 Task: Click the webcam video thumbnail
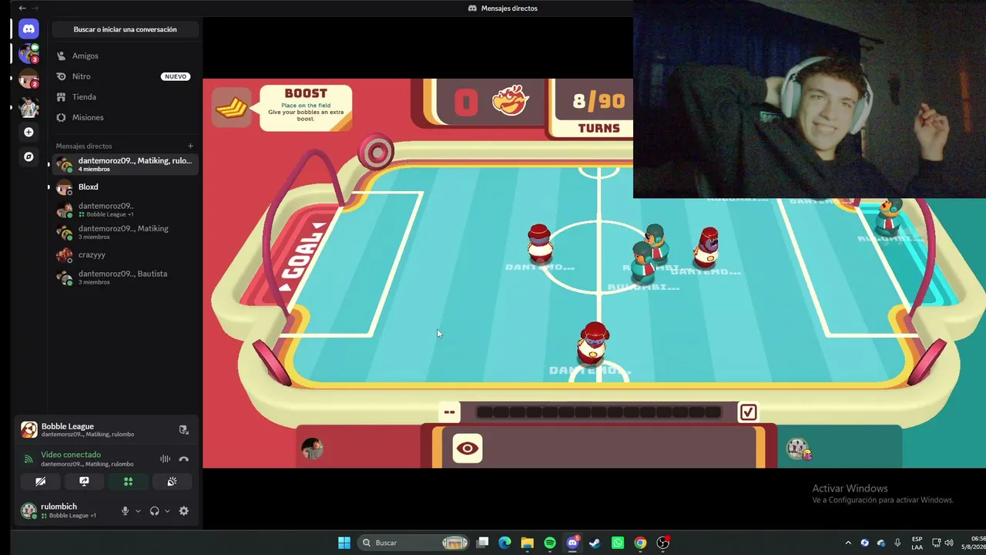coord(810,99)
